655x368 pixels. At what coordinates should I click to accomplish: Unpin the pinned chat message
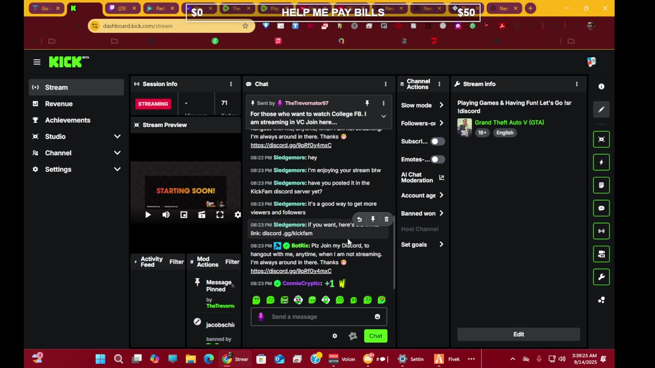tap(367, 103)
